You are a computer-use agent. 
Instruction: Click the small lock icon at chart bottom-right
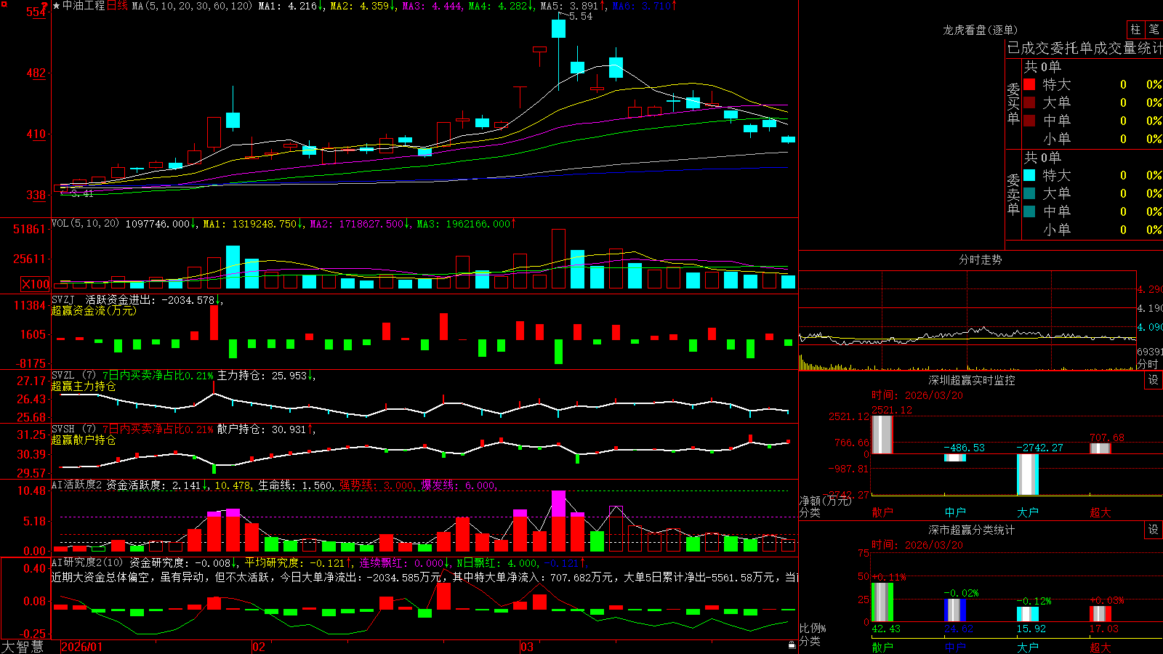pos(792,645)
